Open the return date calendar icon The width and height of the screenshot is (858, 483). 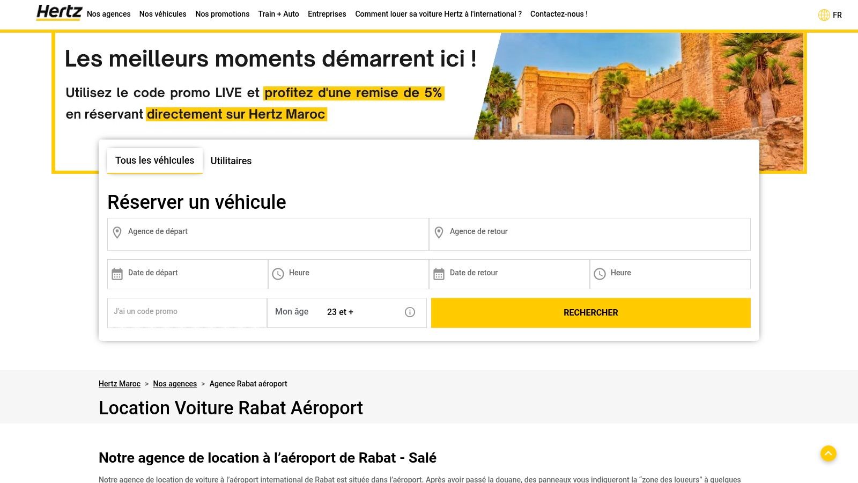point(440,274)
